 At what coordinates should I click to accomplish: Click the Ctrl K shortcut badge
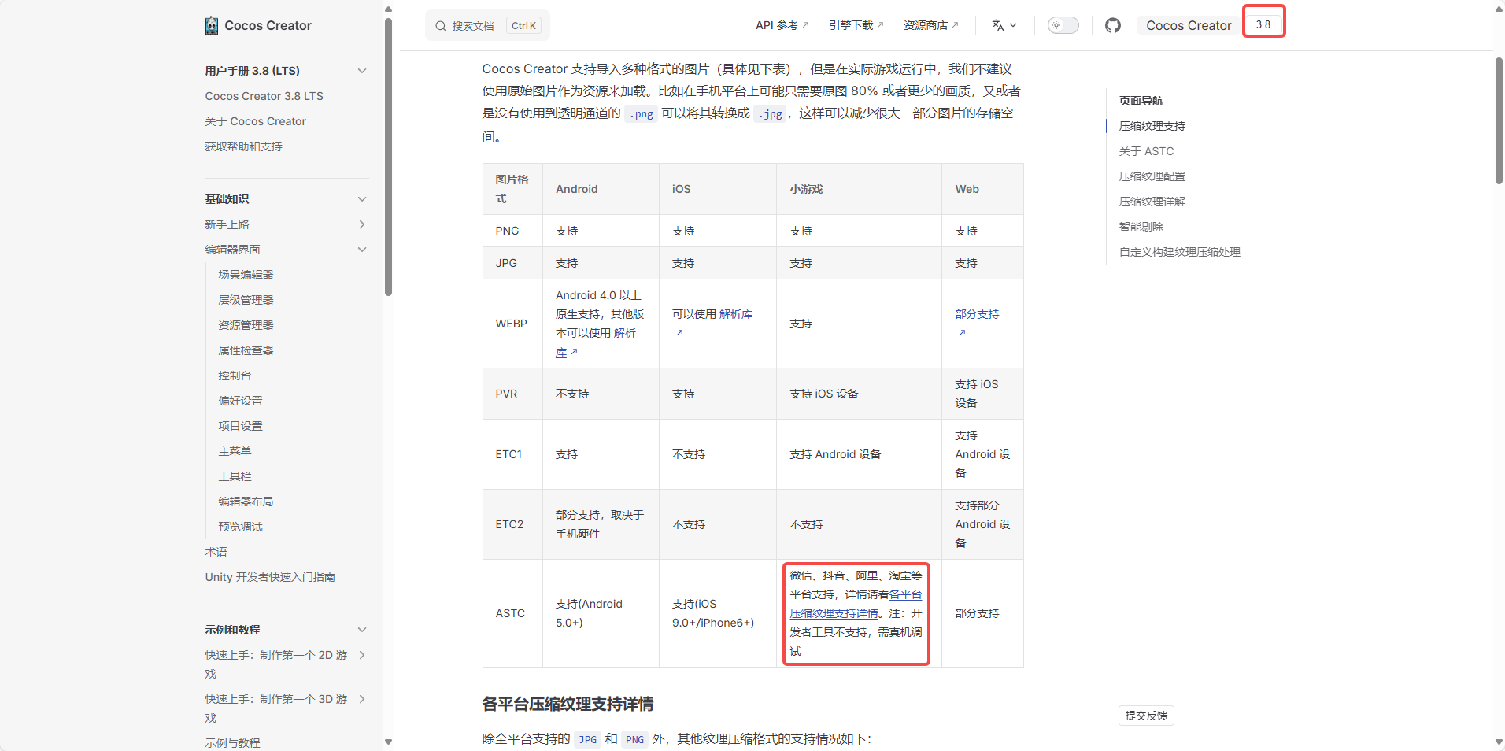point(523,26)
